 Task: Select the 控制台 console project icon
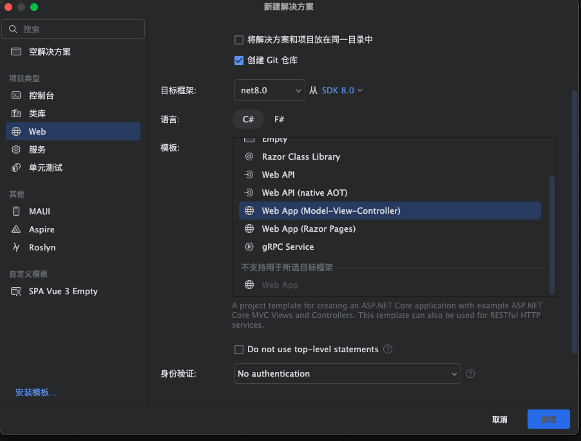[x=16, y=95]
